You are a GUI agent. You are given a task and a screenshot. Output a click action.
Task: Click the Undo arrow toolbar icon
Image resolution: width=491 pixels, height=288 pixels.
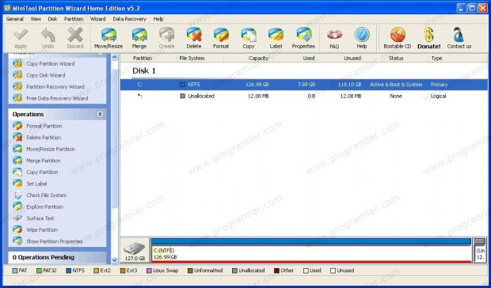tap(48, 34)
